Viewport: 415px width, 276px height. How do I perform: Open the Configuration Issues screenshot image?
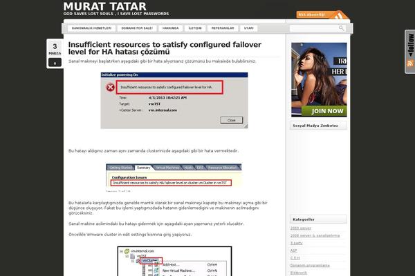[x=174, y=176]
